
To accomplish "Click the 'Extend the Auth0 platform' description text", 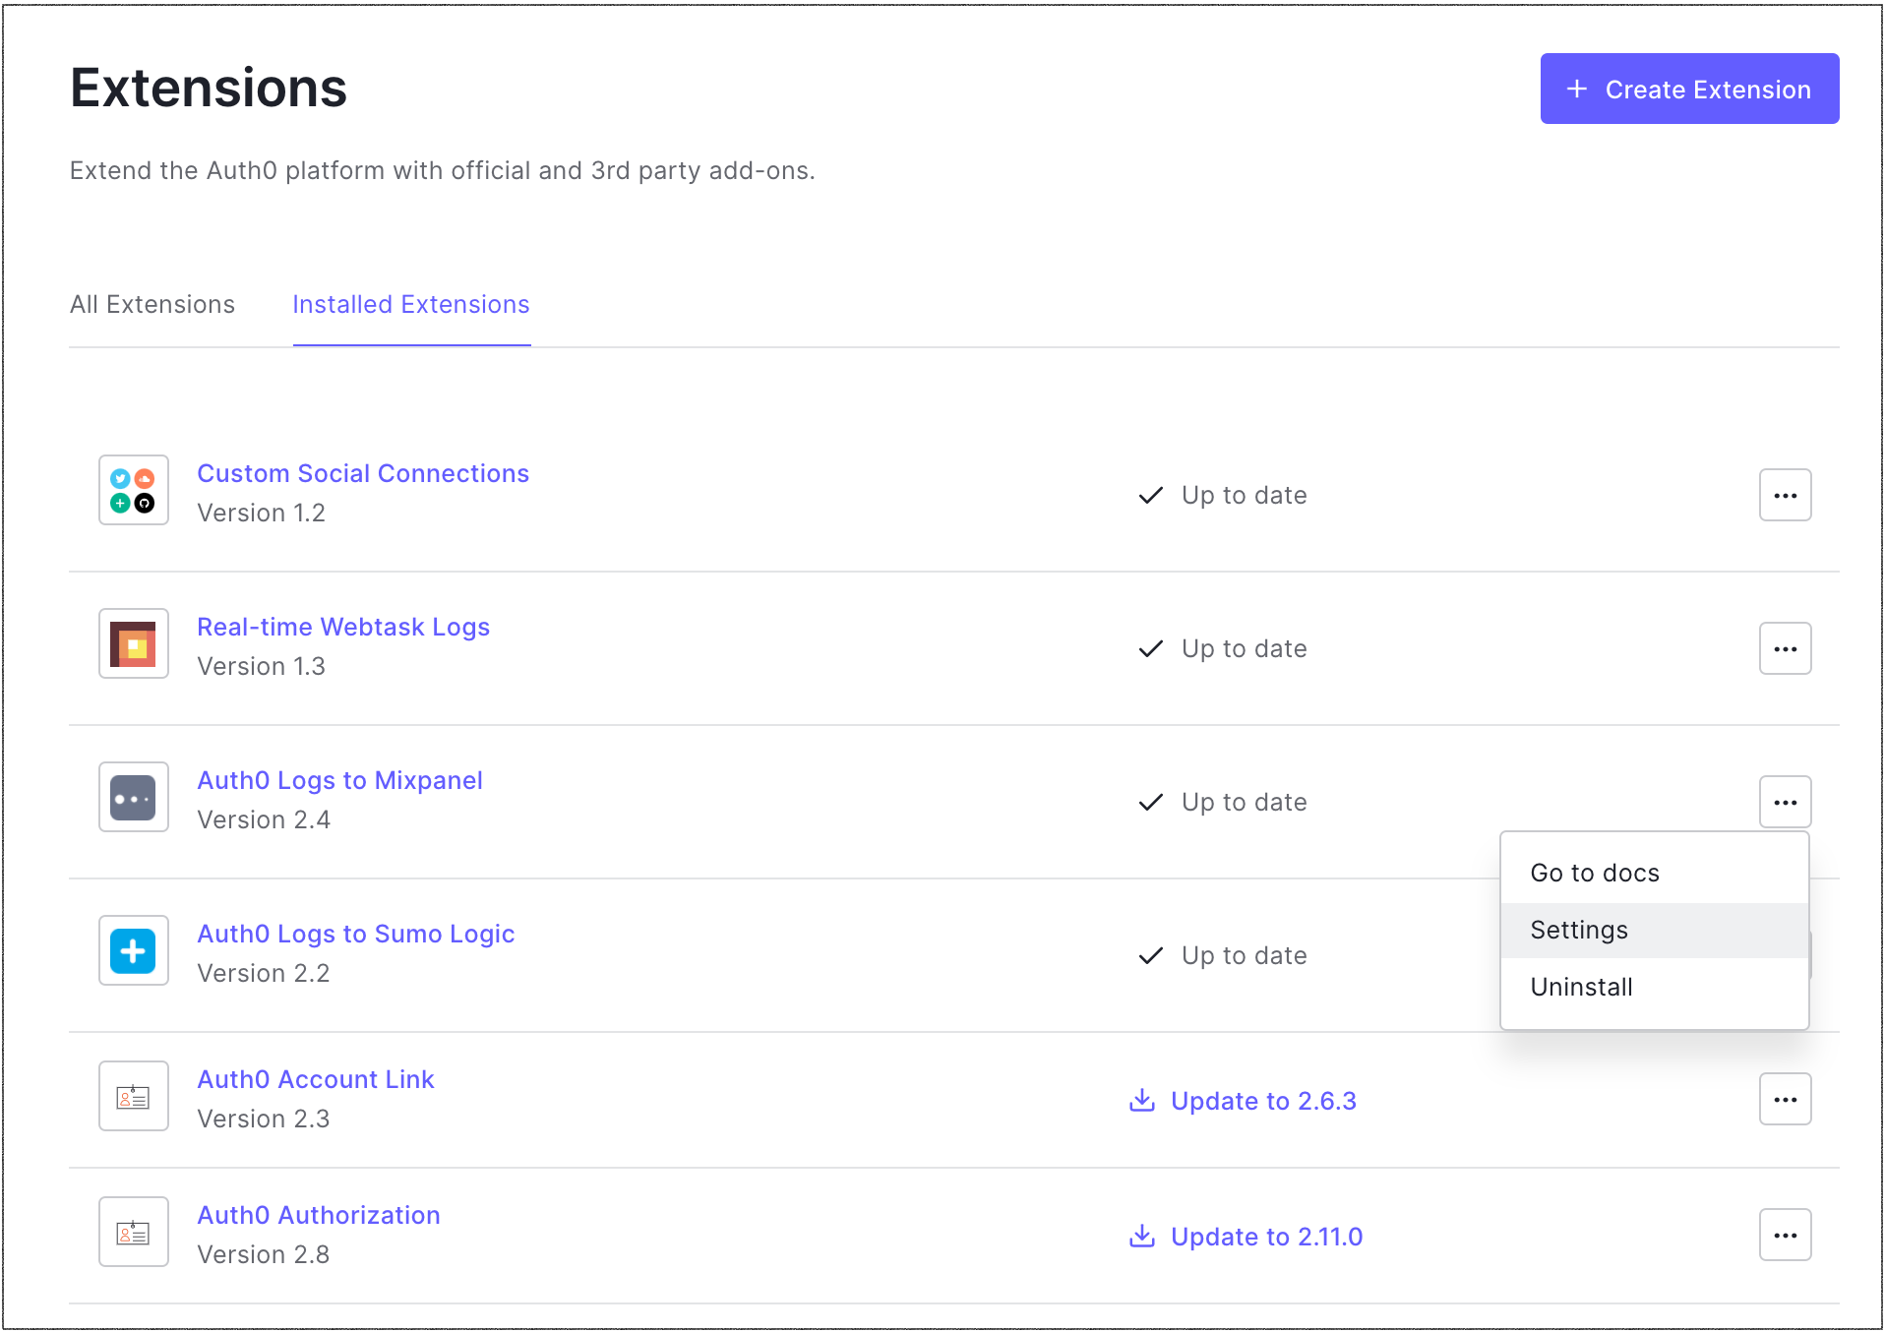I will click(x=443, y=170).
